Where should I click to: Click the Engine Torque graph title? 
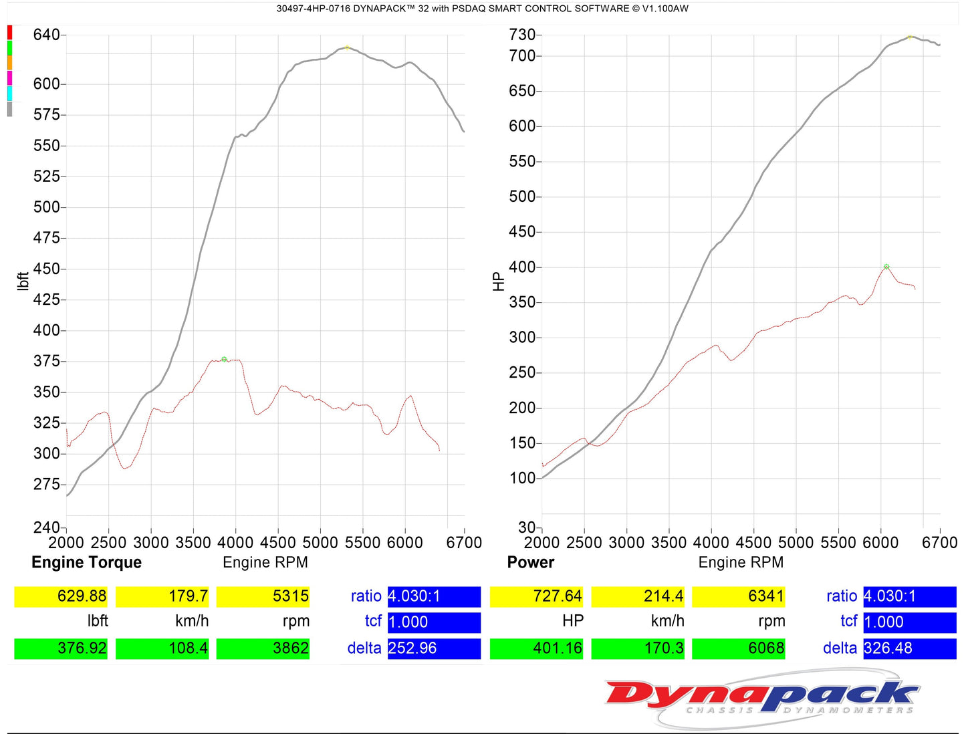(x=86, y=562)
